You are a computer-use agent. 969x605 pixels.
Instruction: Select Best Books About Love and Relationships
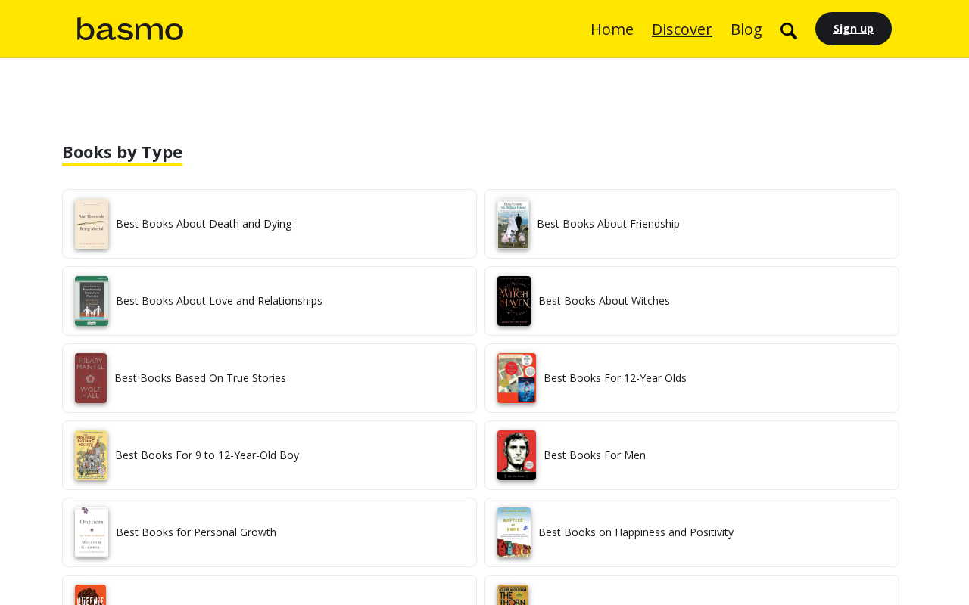219,301
